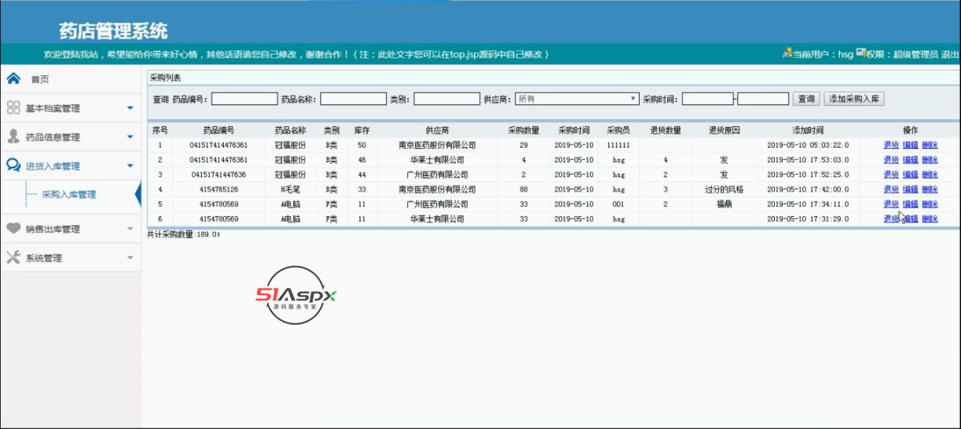Open the 基本档案管理 menu

(x=71, y=108)
